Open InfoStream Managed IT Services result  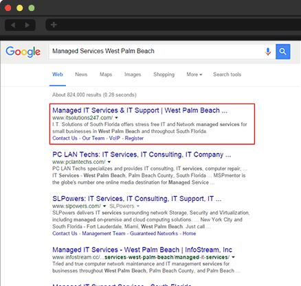pyautogui.click(x=142, y=250)
